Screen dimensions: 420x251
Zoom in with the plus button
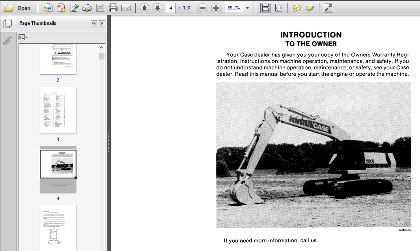coord(216,8)
